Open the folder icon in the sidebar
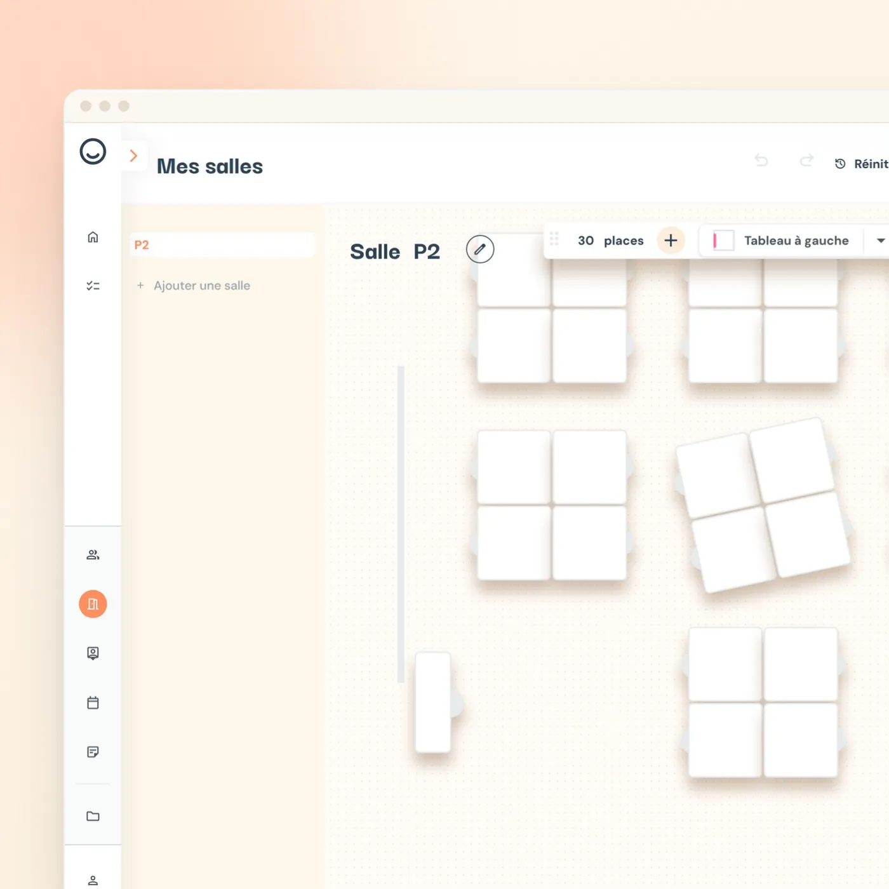The height and width of the screenshot is (889, 889). [93, 816]
